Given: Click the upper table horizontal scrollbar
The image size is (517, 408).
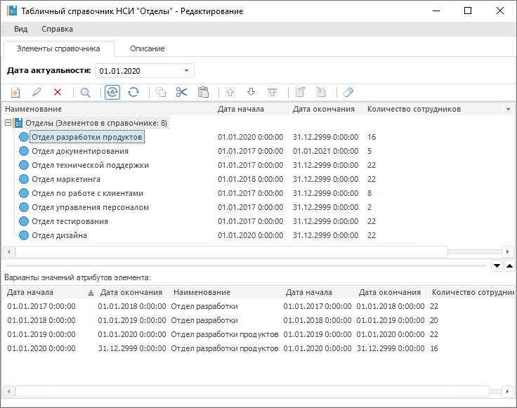Looking at the screenshot, I should [x=232, y=251].
